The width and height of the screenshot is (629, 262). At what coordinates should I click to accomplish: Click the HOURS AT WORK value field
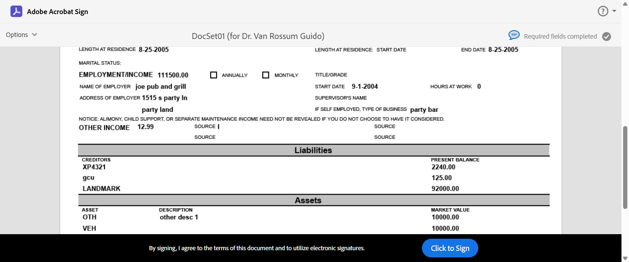point(479,86)
